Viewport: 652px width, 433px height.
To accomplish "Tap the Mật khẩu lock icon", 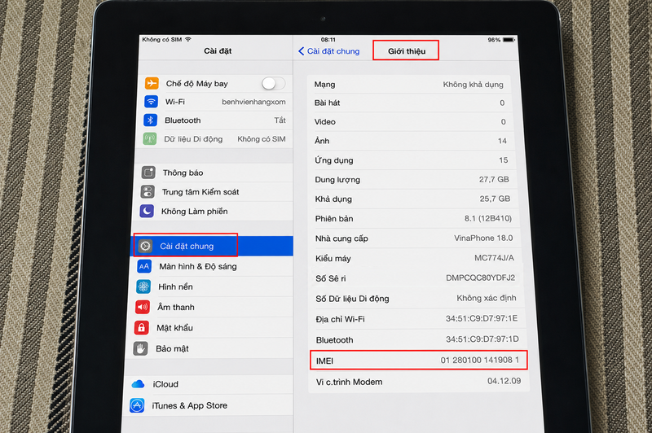I will (x=141, y=327).
